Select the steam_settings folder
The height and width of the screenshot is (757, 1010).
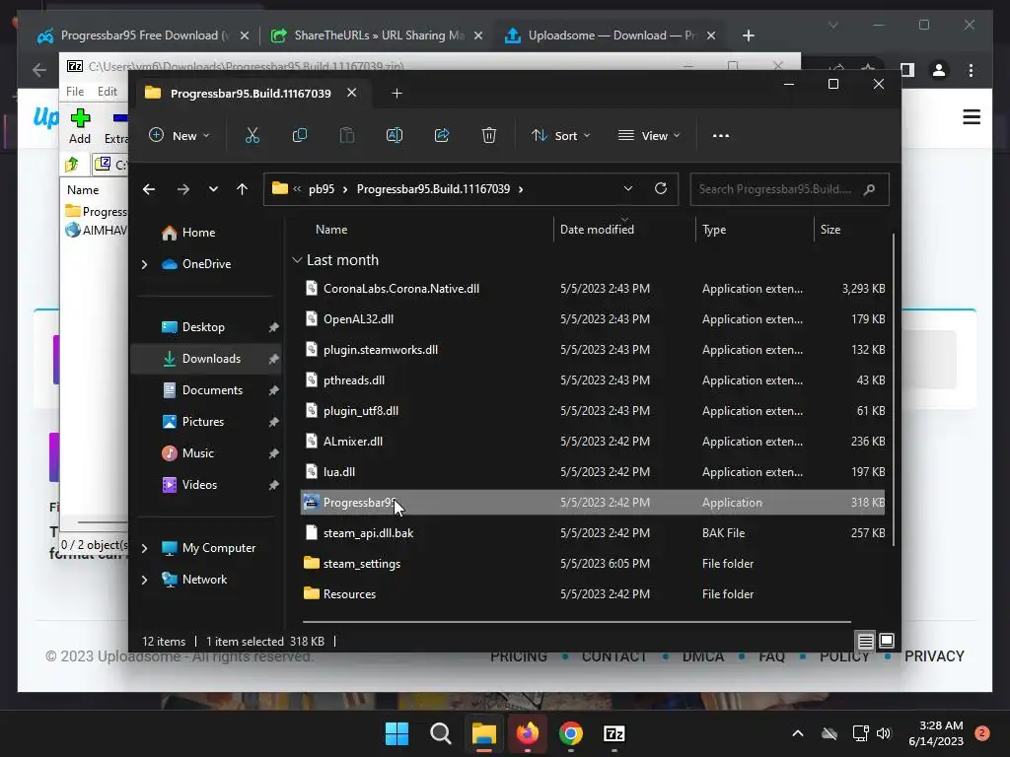point(593,564)
